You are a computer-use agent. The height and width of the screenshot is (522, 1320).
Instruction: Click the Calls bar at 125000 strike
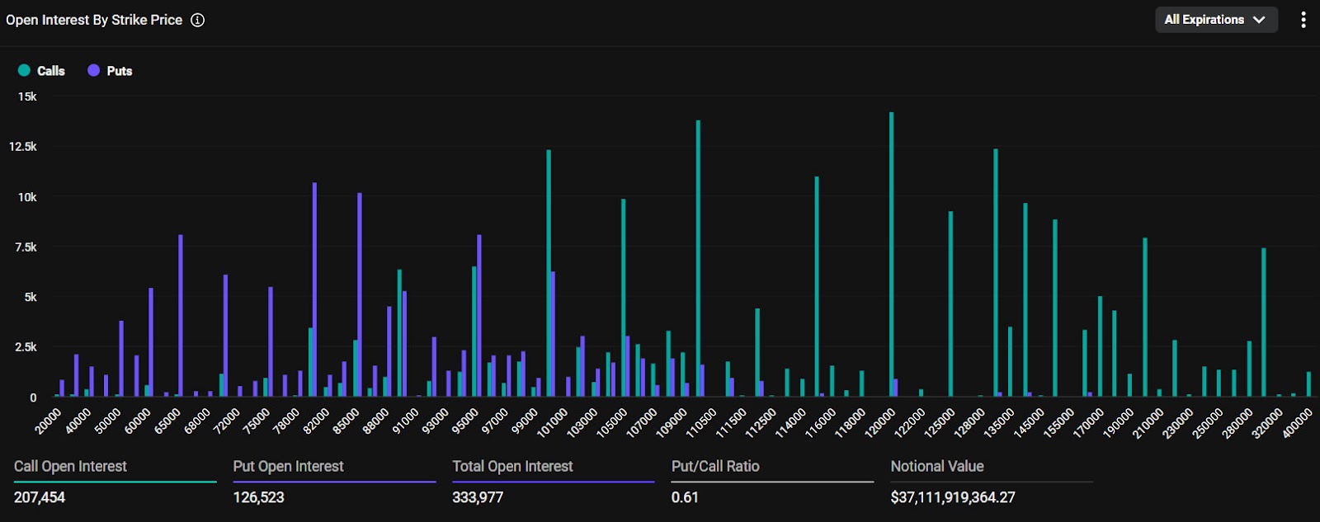(x=950, y=305)
